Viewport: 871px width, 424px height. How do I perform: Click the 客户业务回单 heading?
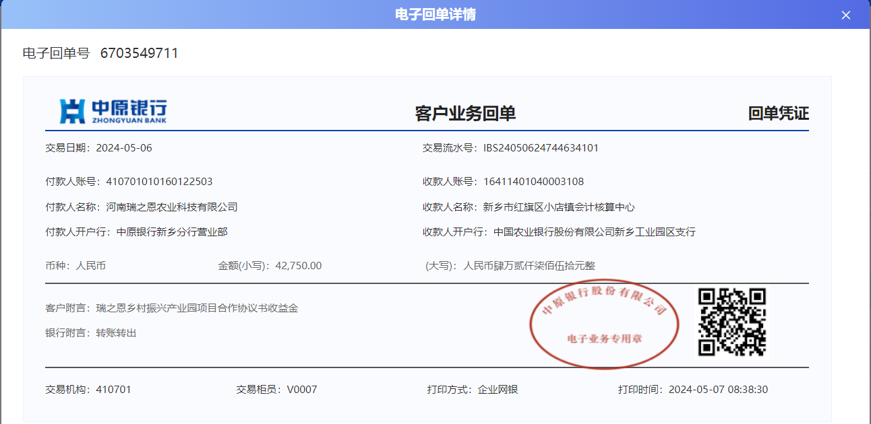pos(465,114)
